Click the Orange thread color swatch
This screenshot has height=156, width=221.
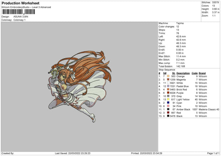tap(168, 76)
